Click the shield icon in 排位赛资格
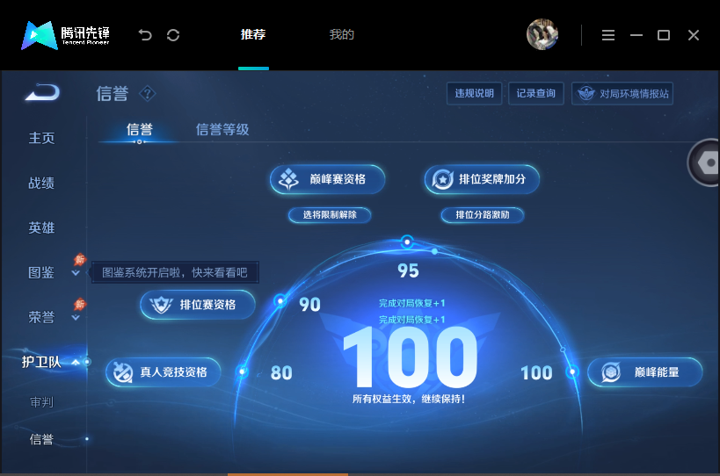720x476 pixels. coord(161,305)
